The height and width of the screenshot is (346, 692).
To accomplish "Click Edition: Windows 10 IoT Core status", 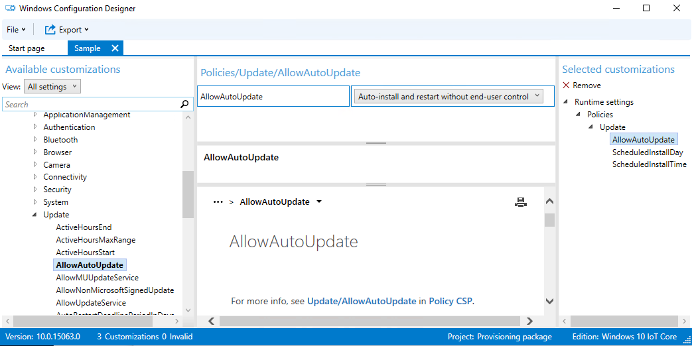I will 624,337.
